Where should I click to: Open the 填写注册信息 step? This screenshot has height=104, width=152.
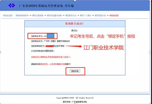(38, 15)
